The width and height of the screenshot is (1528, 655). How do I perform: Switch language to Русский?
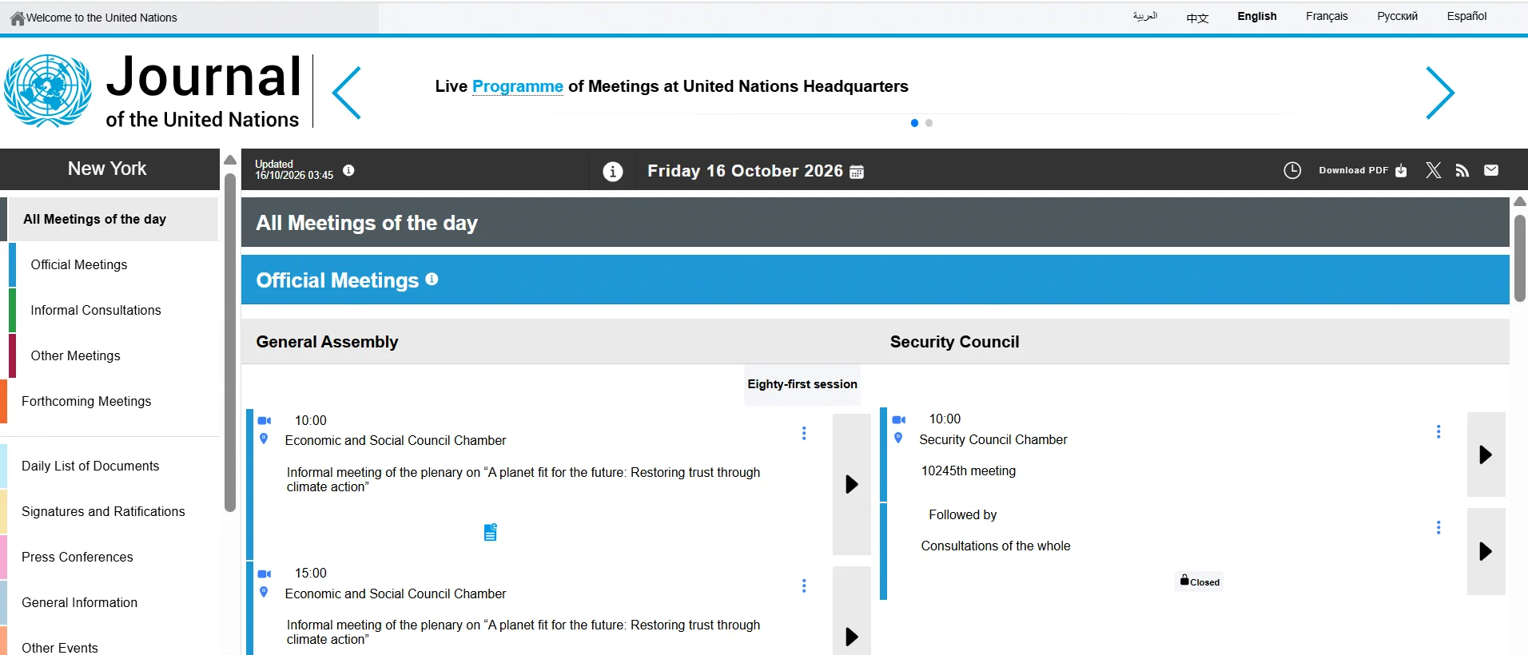click(1397, 16)
